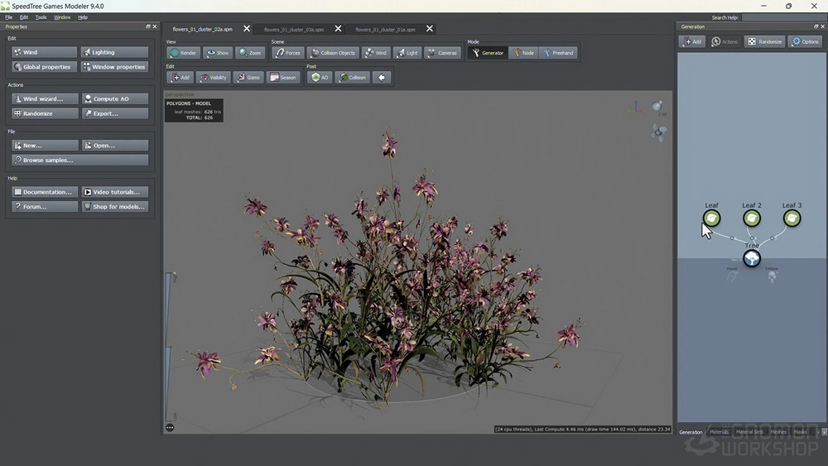Click Randomize in Generation panel
The height and width of the screenshot is (466, 828).
click(x=764, y=41)
